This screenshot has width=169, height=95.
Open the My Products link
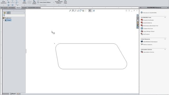click(x=146, y=34)
